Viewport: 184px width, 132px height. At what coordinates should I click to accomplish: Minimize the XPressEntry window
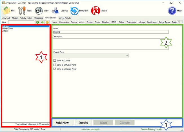(163, 3)
